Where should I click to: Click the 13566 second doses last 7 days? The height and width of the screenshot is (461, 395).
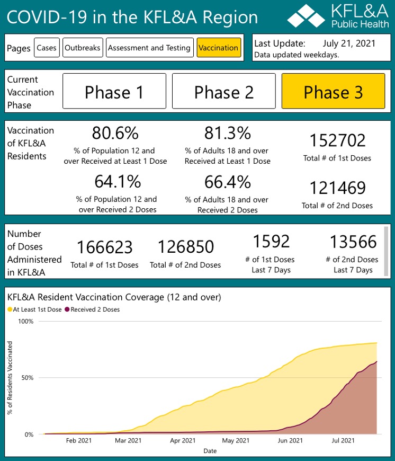coord(353,242)
